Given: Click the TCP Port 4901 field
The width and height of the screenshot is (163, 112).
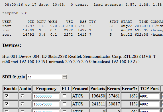Looking at the screenshot, I should pos(149,96).
